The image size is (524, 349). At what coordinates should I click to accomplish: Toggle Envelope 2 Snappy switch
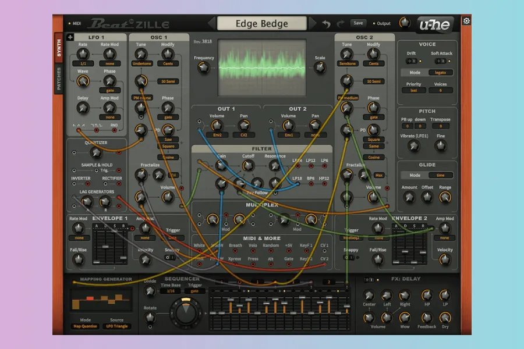pos(349,258)
